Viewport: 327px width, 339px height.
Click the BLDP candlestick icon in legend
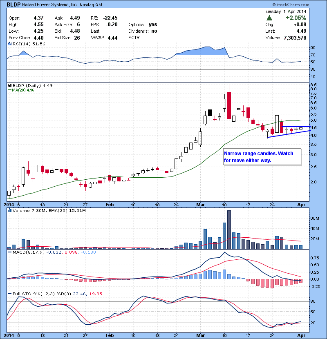pos(9,85)
